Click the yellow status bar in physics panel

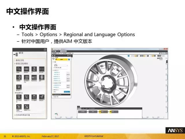62,59
